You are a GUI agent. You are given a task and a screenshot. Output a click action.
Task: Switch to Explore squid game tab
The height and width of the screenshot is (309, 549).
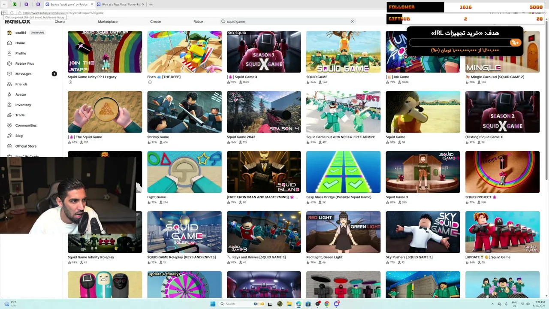(69, 4)
